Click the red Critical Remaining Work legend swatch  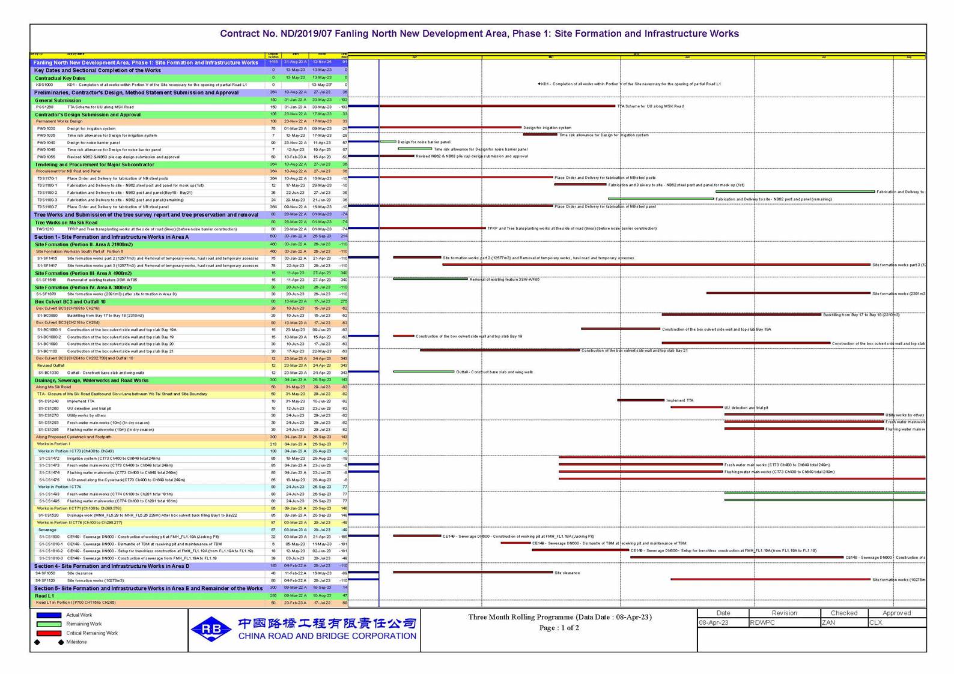49,633
